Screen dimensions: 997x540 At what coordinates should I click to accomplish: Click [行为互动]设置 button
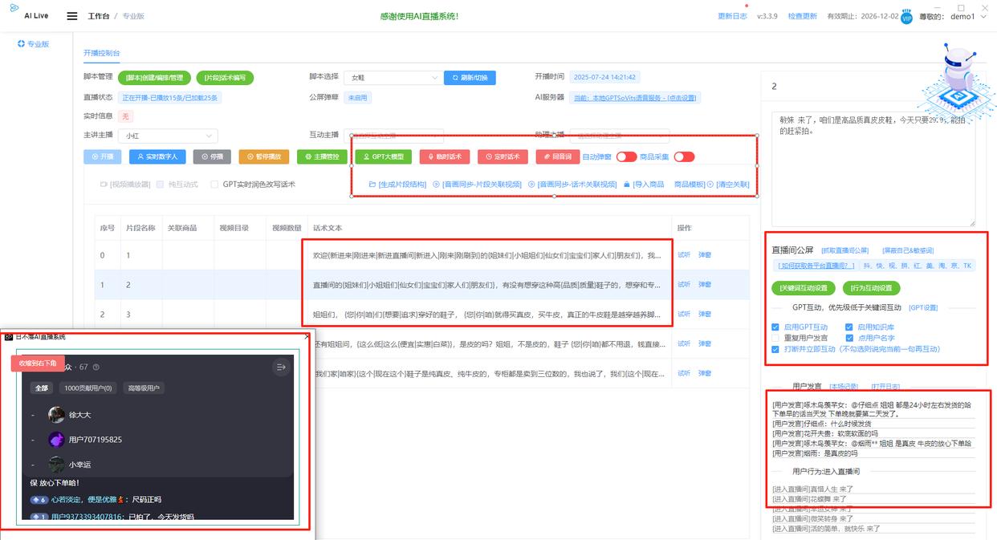tap(871, 288)
